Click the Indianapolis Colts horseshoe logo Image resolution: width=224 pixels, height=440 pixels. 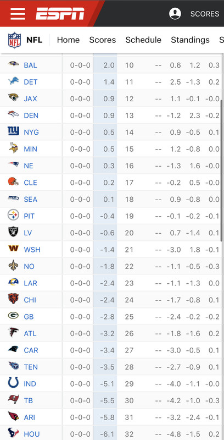click(x=13, y=383)
